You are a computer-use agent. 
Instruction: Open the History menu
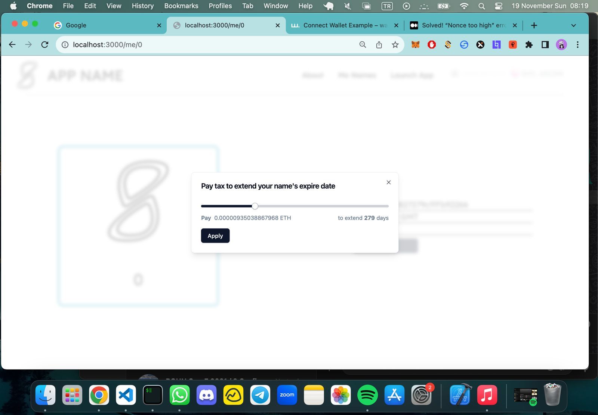click(143, 6)
